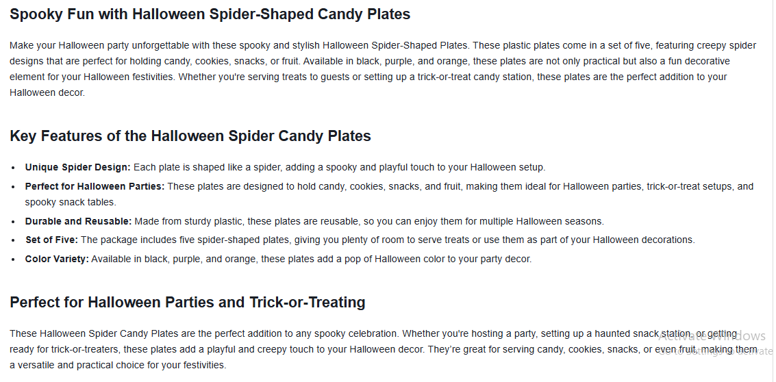Screen dimensions: 776x382
Task: Click the "Activate Windows" watermark text
Action: pyautogui.click(x=712, y=336)
